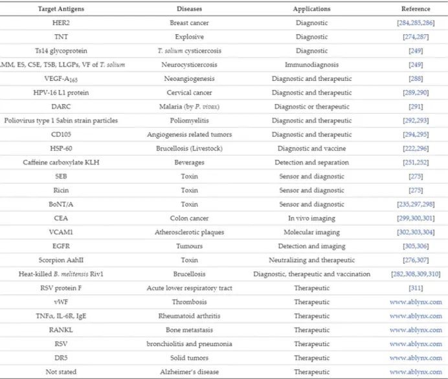Click Brucellosis (Livestock) cell
This screenshot has width=448, height=379.
190,149
